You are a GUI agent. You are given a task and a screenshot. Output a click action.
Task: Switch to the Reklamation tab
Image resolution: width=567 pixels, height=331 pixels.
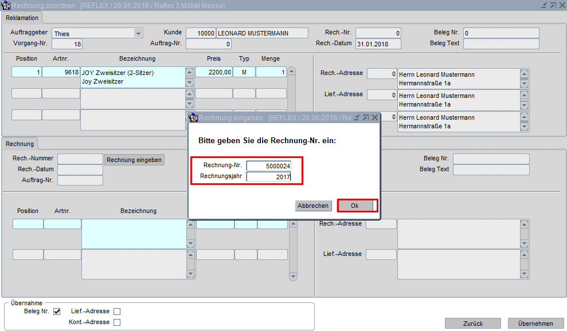[22, 18]
